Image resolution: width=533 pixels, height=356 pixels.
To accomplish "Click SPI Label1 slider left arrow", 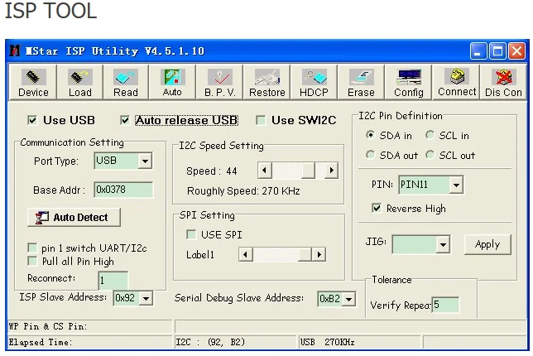I will pos(246,254).
